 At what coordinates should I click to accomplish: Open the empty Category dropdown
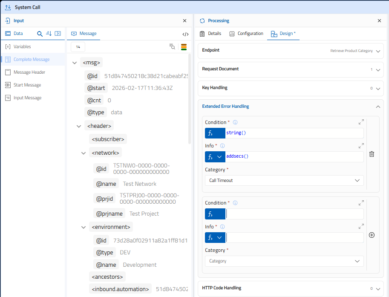[284, 261]
